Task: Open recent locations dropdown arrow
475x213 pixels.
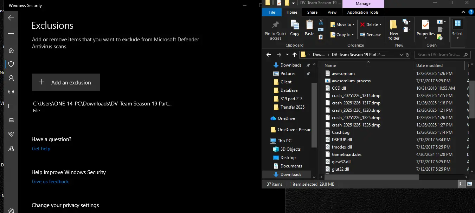Action: click(287, 55)
